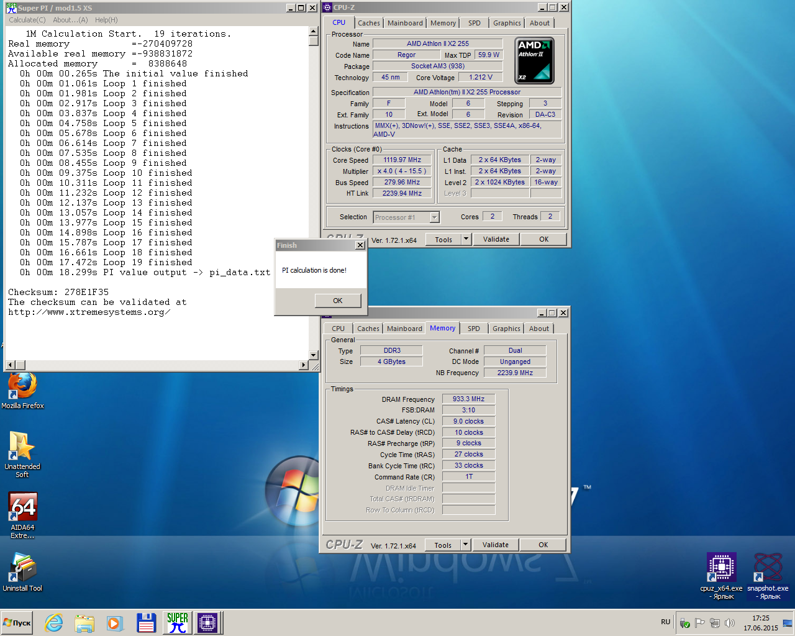Select the Memory tab in top CPU-Z window
Screen dimensions: 795x636
pyautogui.click(x=443, y=23)
